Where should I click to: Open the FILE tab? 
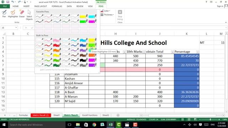5,6
